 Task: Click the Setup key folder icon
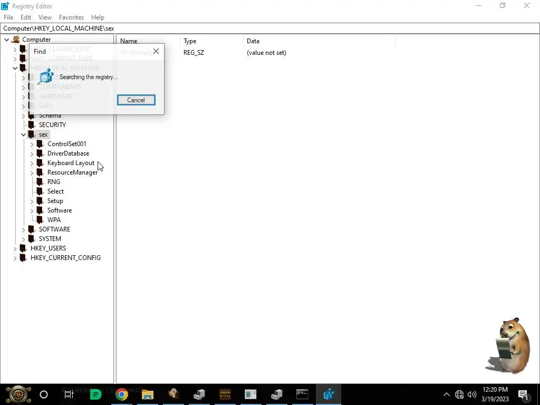(40, 200)
